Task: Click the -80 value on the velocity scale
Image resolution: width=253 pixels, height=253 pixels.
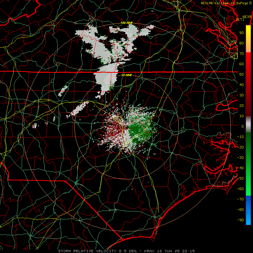Action: [x=240, y=210]
